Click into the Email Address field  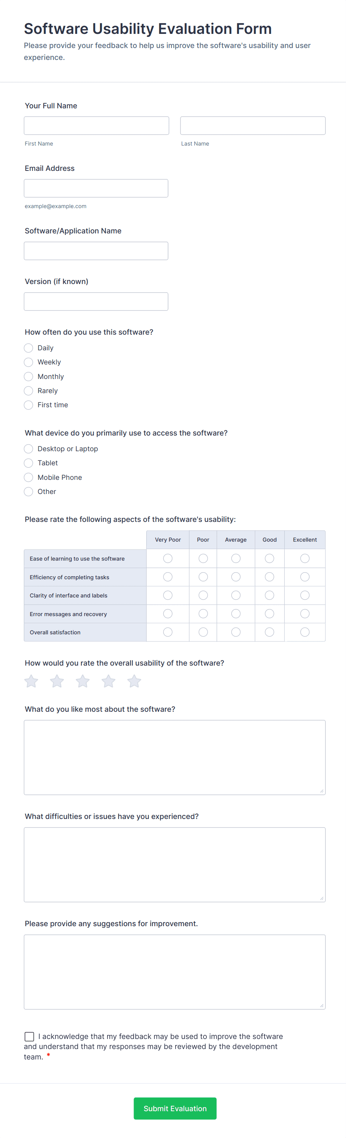(96, 188)
